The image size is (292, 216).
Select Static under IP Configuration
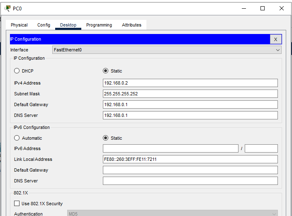(105, 71)
